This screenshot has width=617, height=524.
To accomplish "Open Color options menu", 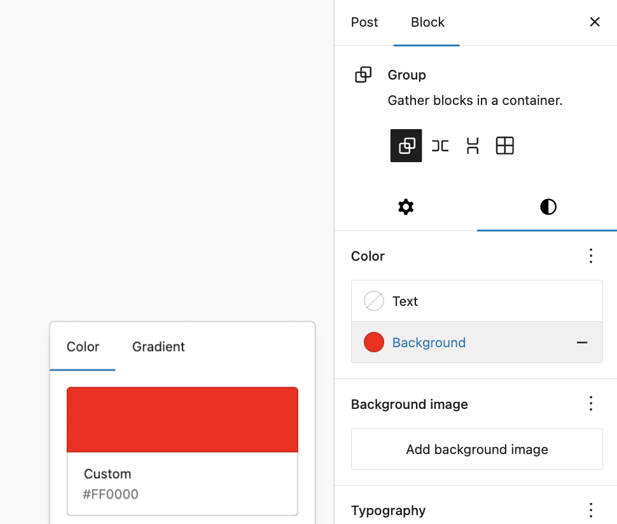I will 590,256.
